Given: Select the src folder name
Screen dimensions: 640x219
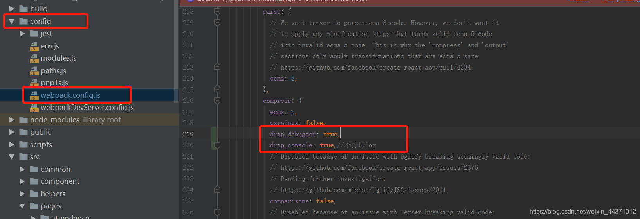Looking at the screenshot, I should pos(35,157).
